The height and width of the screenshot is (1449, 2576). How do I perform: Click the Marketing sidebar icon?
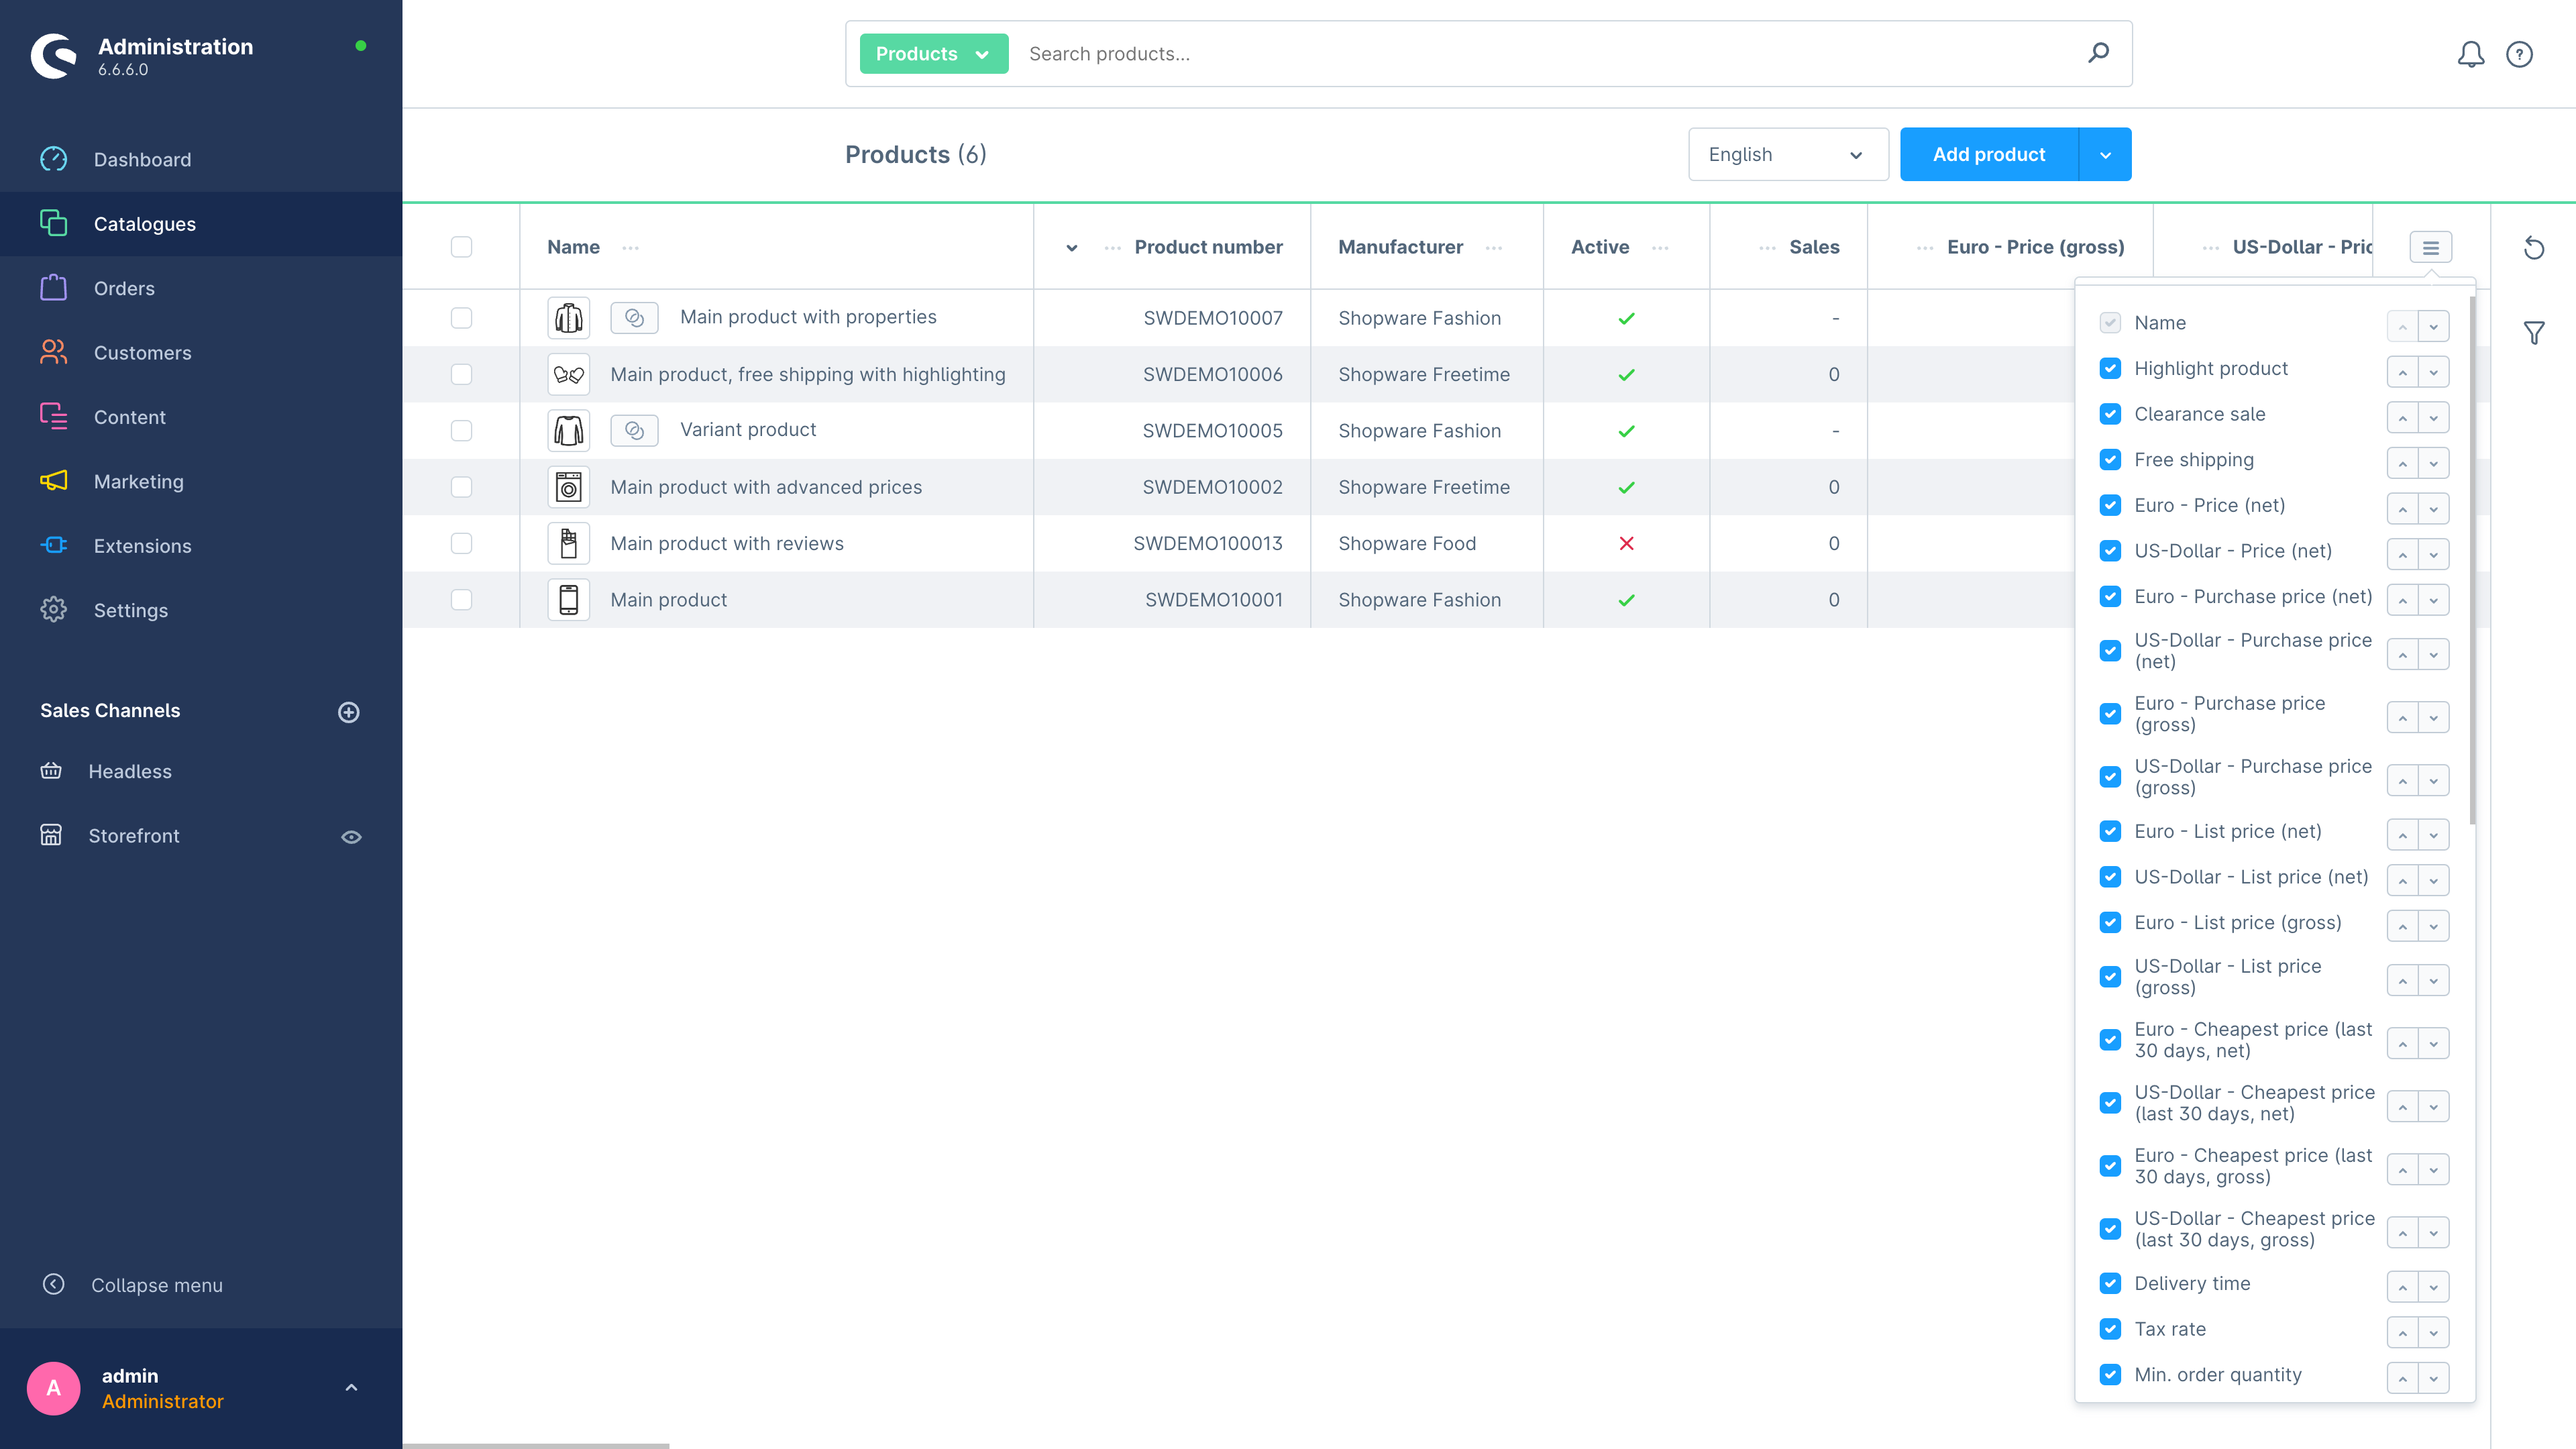tap(53, 481)
